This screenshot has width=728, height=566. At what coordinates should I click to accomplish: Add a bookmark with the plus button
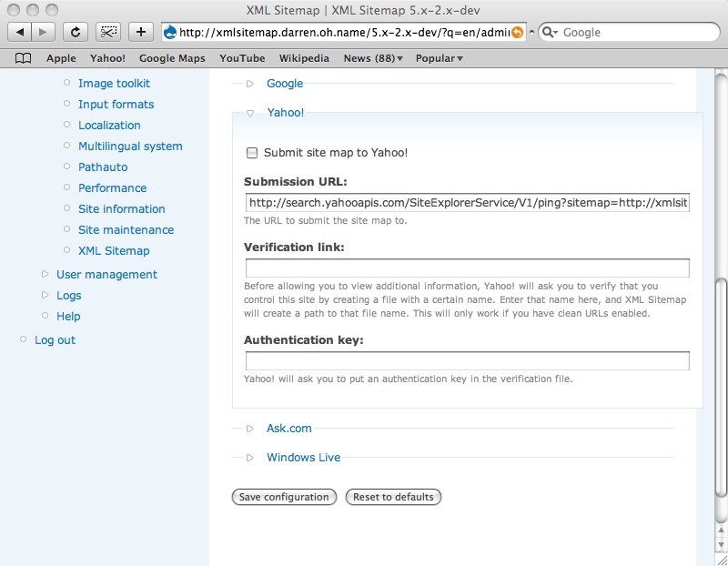[141, 32]
